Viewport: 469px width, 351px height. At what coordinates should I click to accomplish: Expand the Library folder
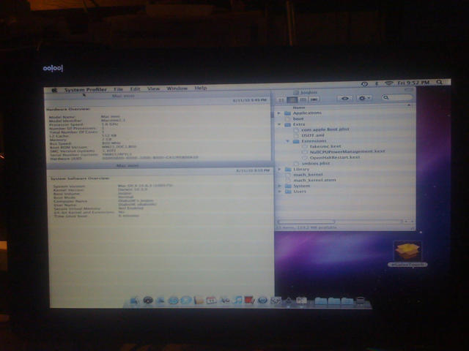click(279, 170)
